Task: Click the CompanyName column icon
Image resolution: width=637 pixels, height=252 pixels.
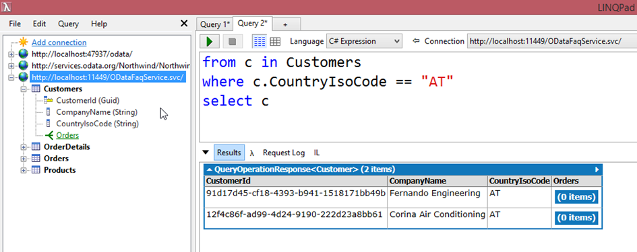Action: pos(49,112)
